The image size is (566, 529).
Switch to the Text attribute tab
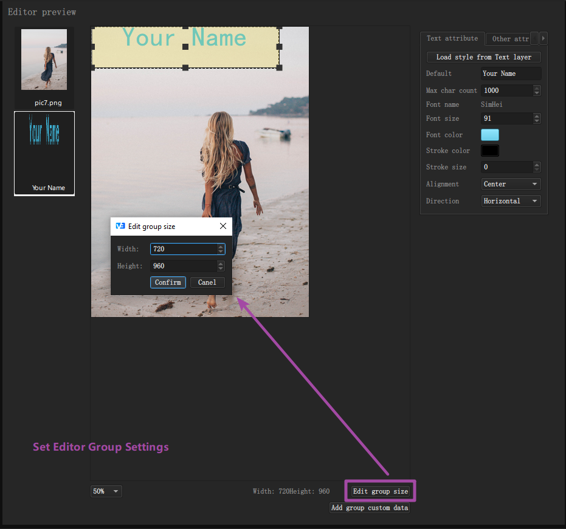pyautogui.click(x=452, y=38)
